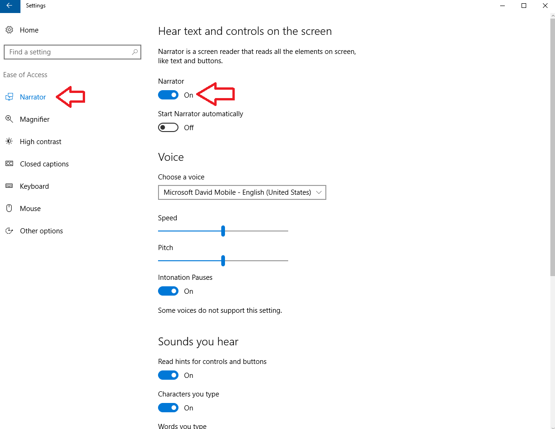This screenshot has width=555, height=429.
Task: Turn off the Narrator toggle
Action: (x=168, y=95)
